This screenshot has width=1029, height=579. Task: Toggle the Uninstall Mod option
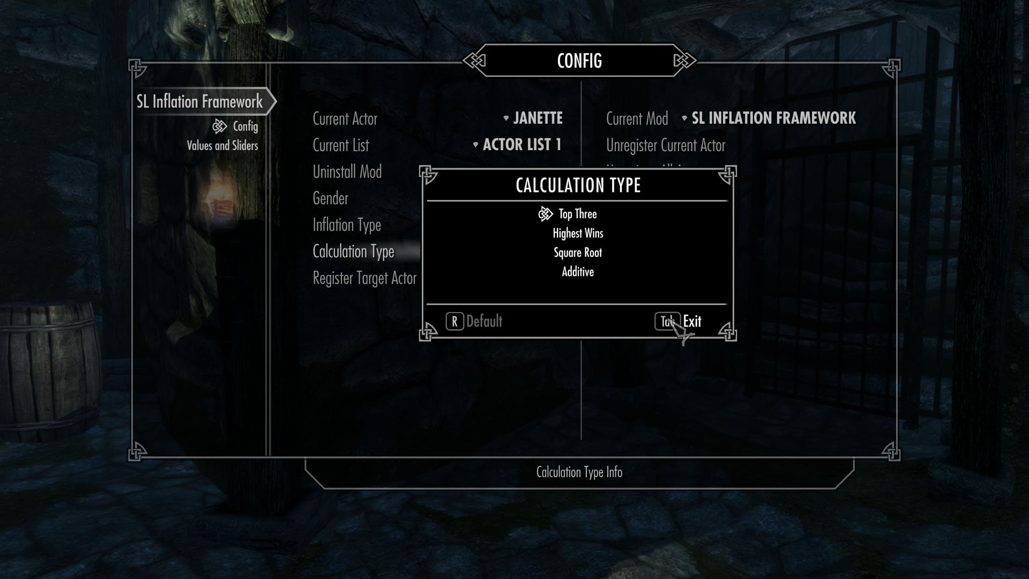tap(346, 170)
